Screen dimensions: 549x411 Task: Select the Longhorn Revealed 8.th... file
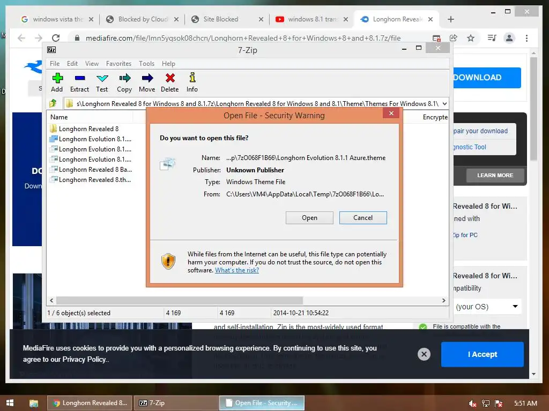(x=90, y=180)
